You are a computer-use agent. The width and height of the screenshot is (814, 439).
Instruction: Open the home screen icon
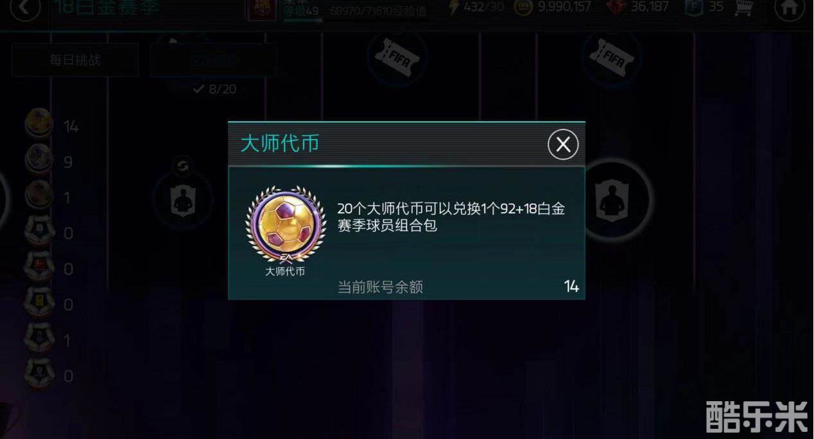click(789, 9)
